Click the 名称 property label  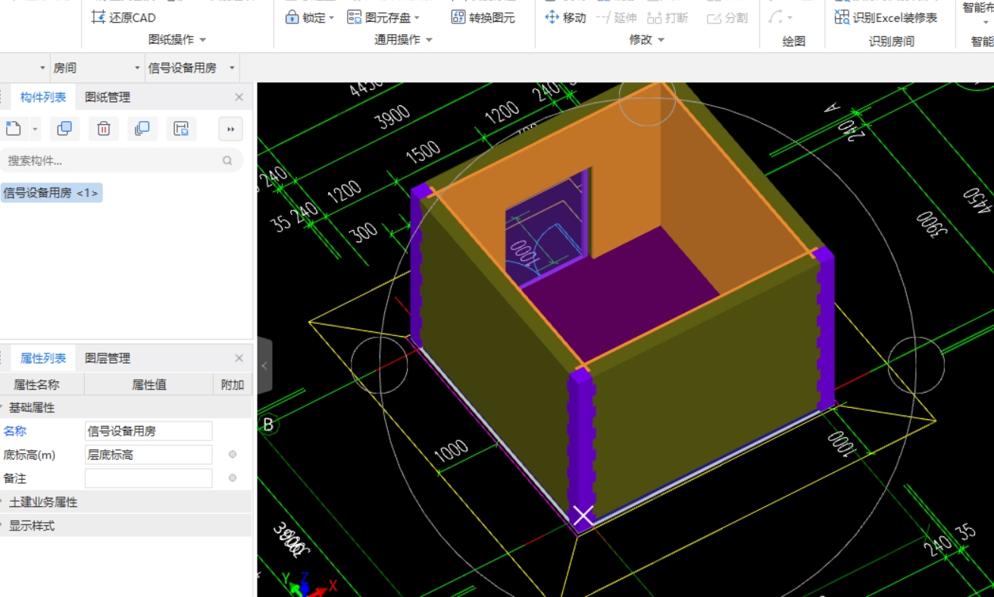click(15, 431)
